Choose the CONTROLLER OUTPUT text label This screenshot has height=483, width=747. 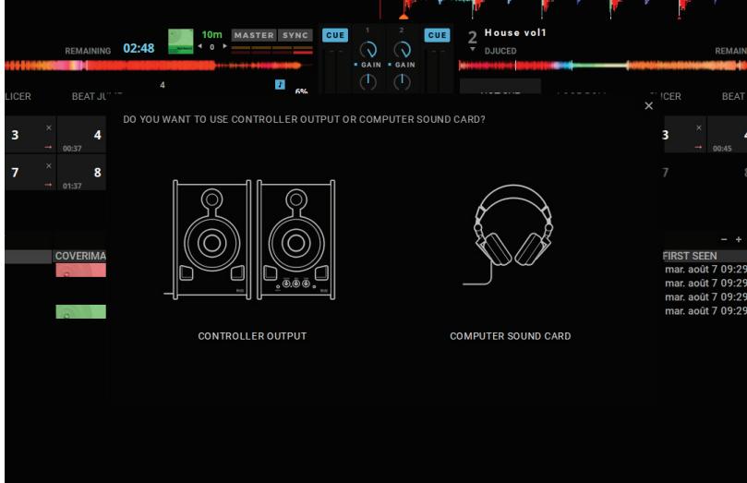[252, 336]
